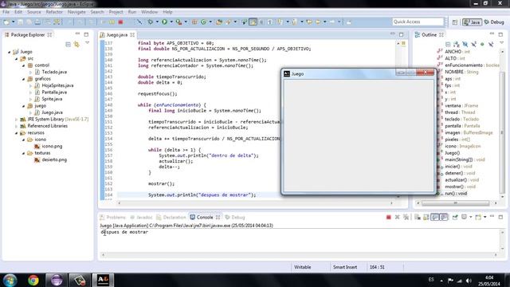Toggle Show Console on standard error change

click(x=444, y=217)
